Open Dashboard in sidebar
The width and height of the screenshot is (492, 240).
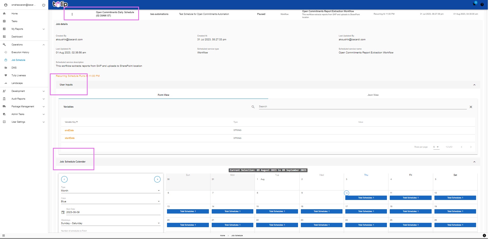[x=17, y=37]
